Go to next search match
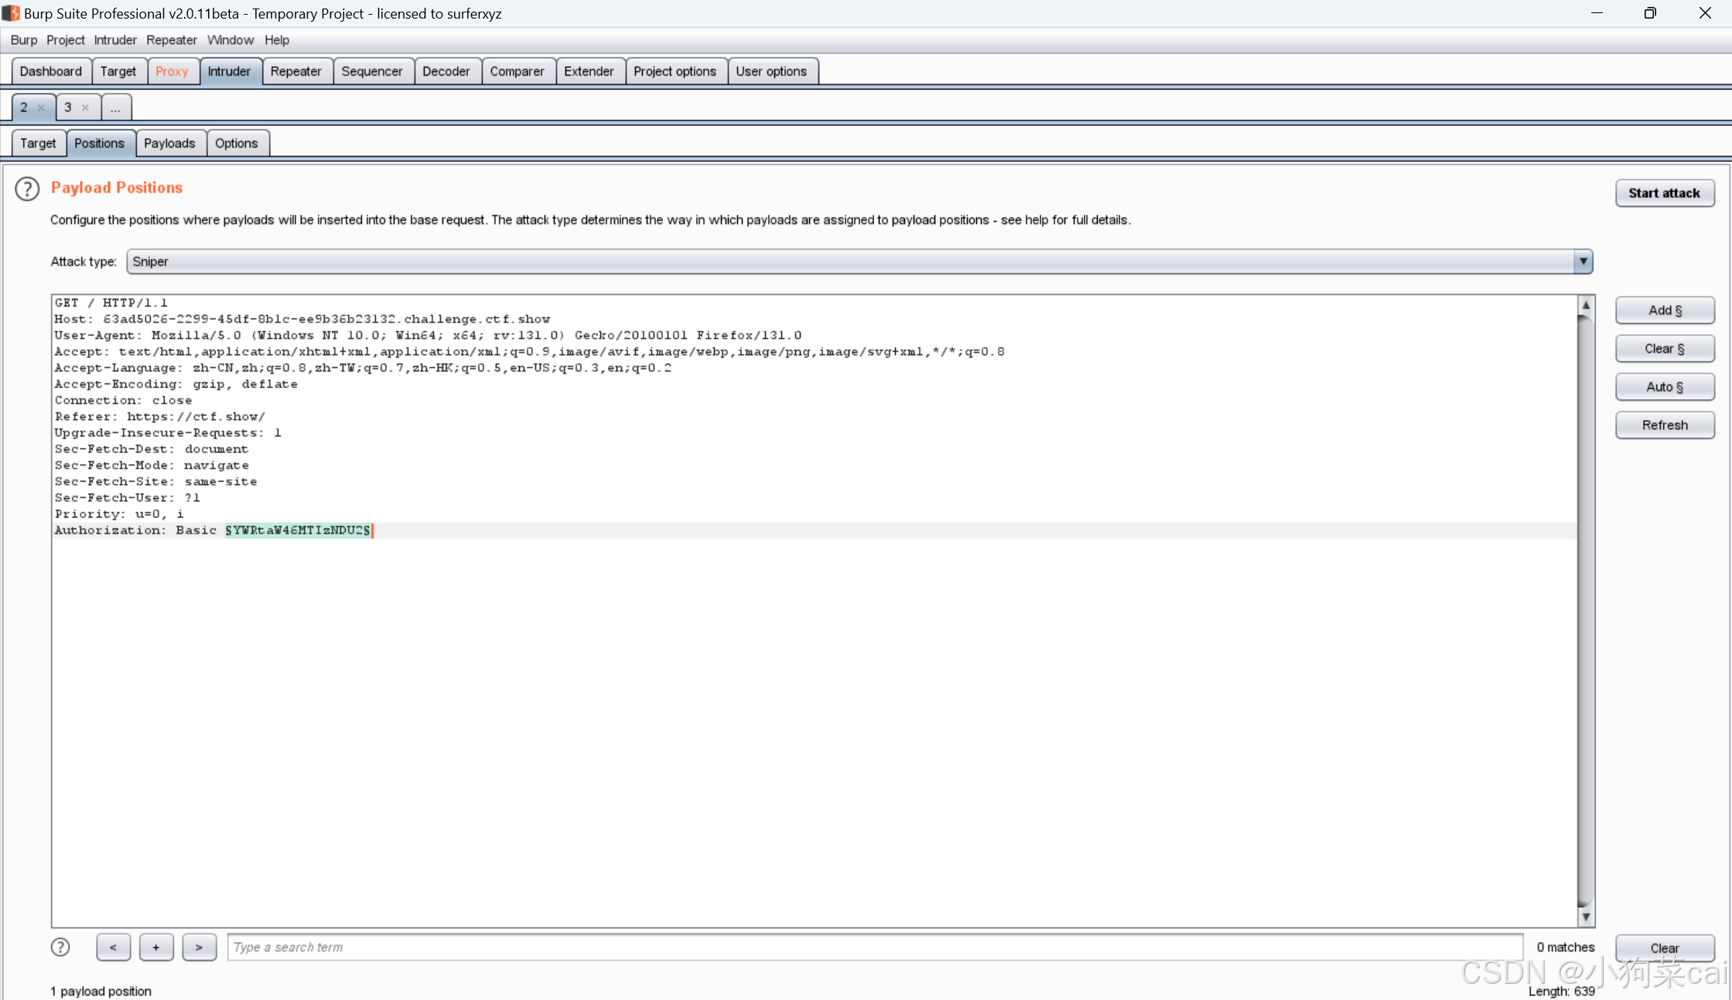Screen dimensions: 1732x1000 199,947
